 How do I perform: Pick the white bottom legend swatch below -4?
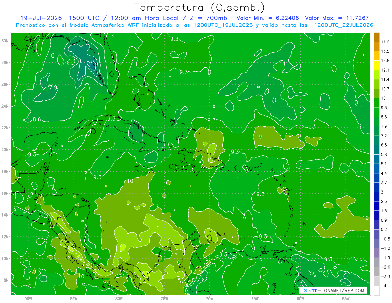click(377, 290)
